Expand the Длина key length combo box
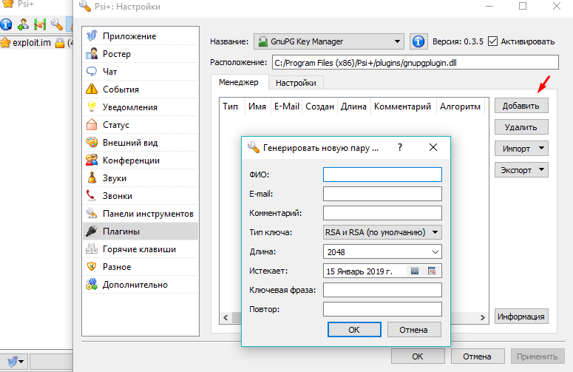Image resolution: width=573 pixels, height=372 pixels. click(435, 251)
